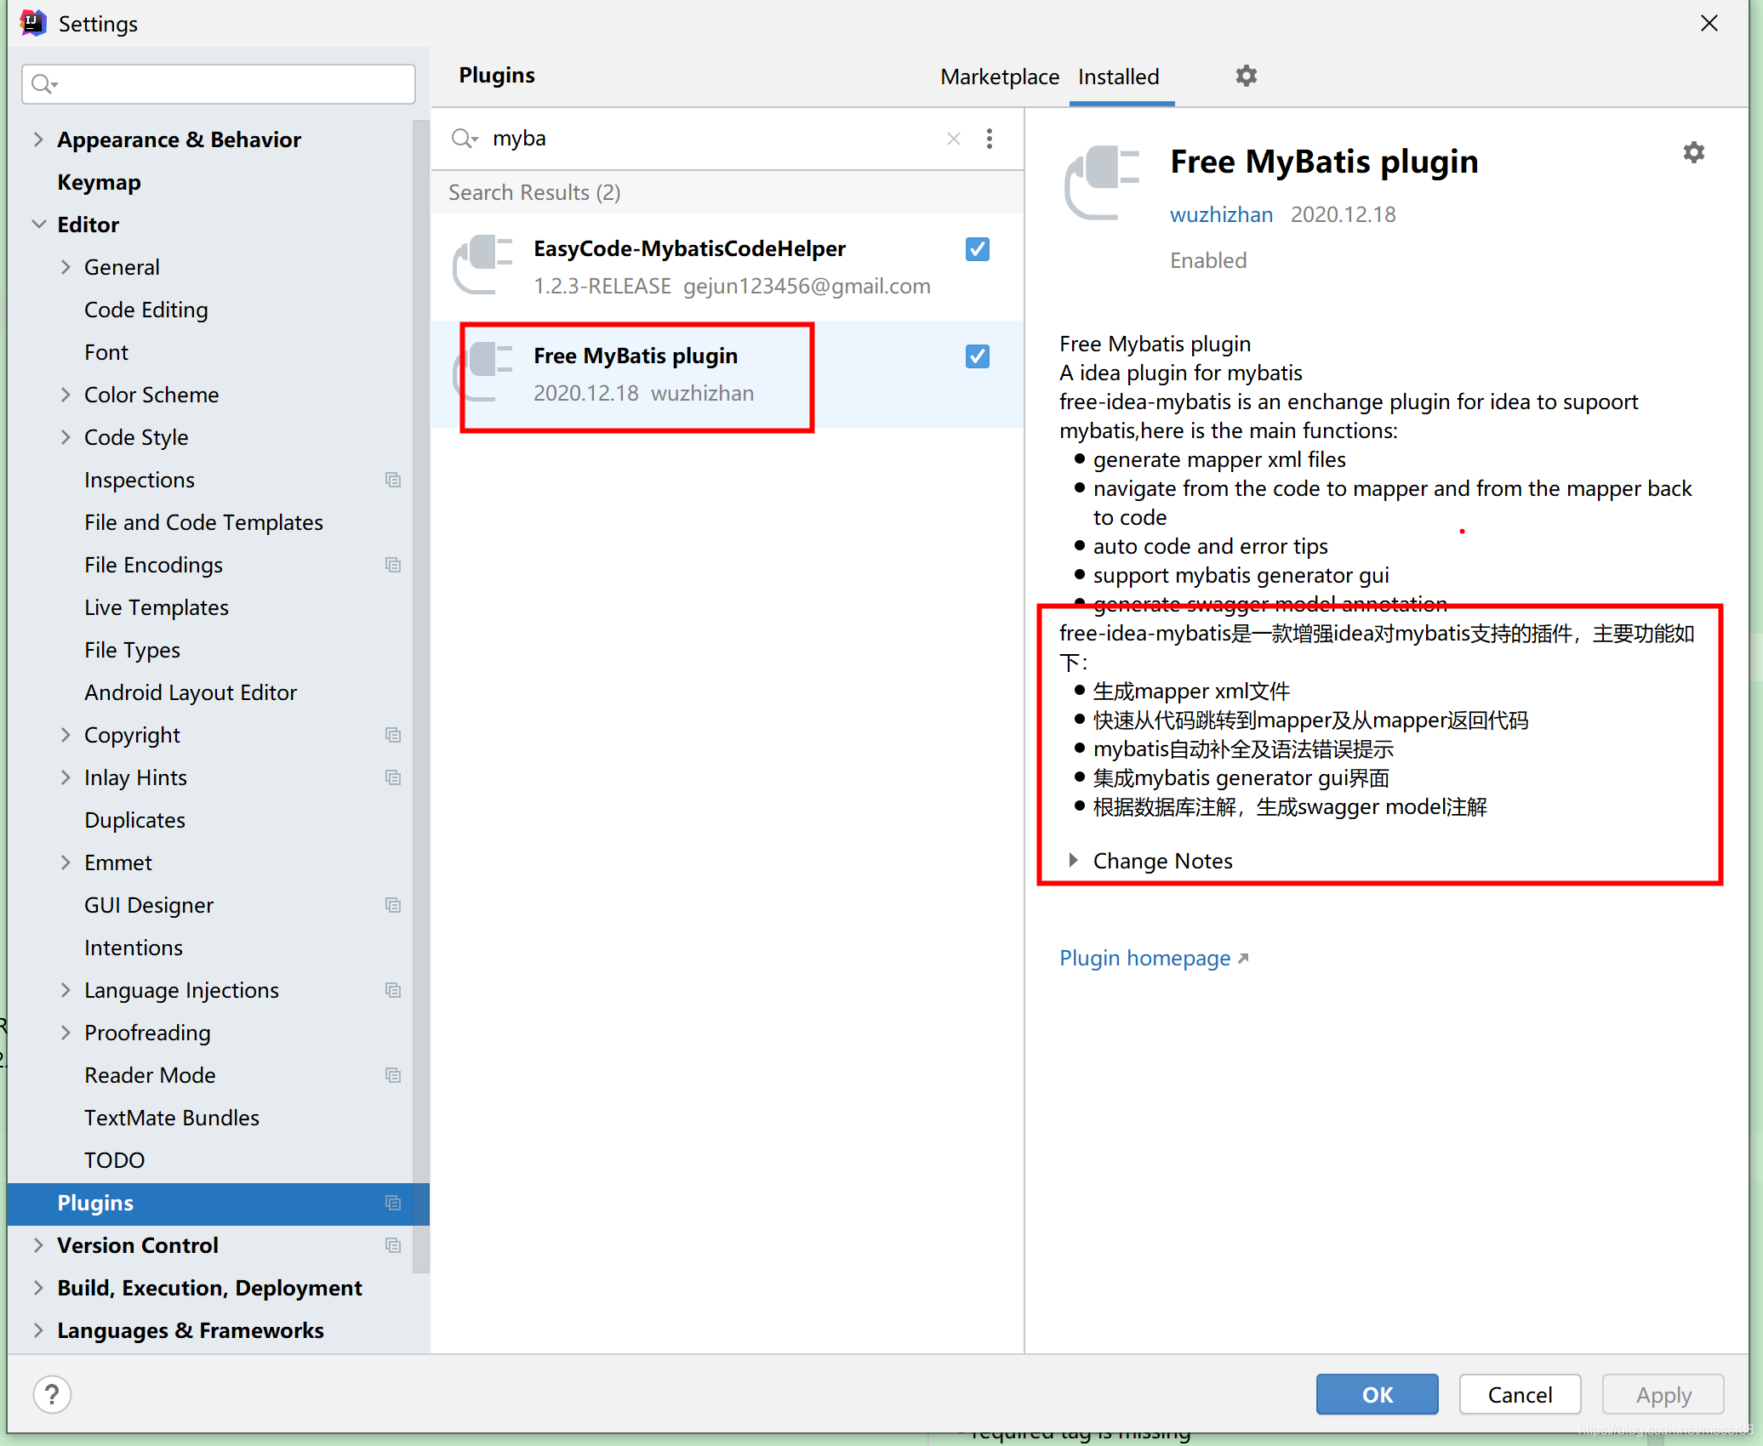Open the Keymap settings page
This screenshot has width=1763, height=1446.
[x=99, y=182]
